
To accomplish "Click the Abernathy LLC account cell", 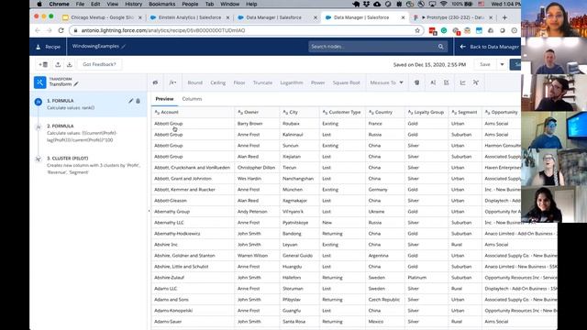I will click(x=193, y=223).
